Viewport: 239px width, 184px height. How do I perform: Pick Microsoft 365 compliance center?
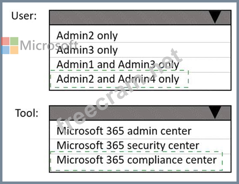coord(136,160)
